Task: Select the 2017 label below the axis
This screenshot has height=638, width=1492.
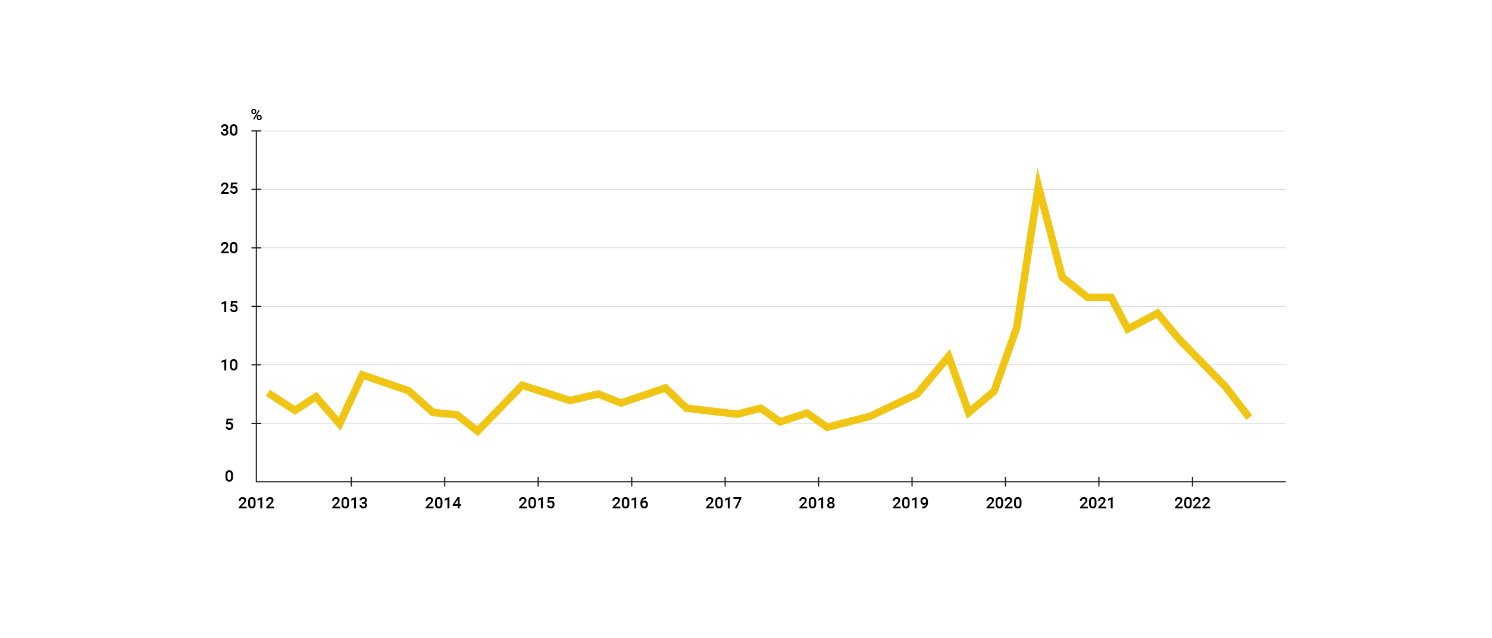Action: point(723,504)
